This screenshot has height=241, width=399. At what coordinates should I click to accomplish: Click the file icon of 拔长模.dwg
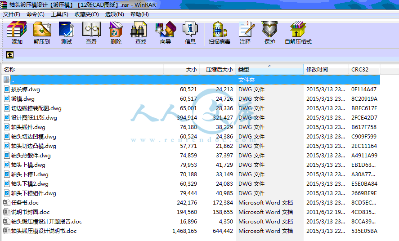click(7, 89)
